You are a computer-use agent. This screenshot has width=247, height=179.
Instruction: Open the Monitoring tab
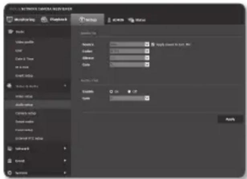[21, 20]
